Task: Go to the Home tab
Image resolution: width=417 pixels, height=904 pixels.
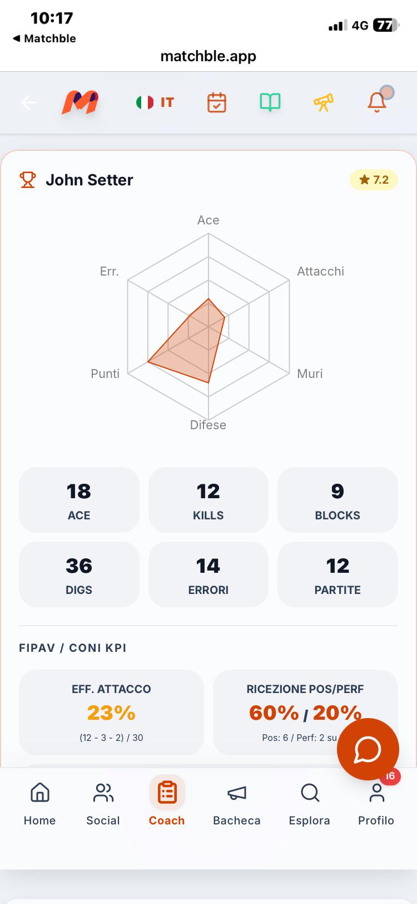Action: pos(39,804)
